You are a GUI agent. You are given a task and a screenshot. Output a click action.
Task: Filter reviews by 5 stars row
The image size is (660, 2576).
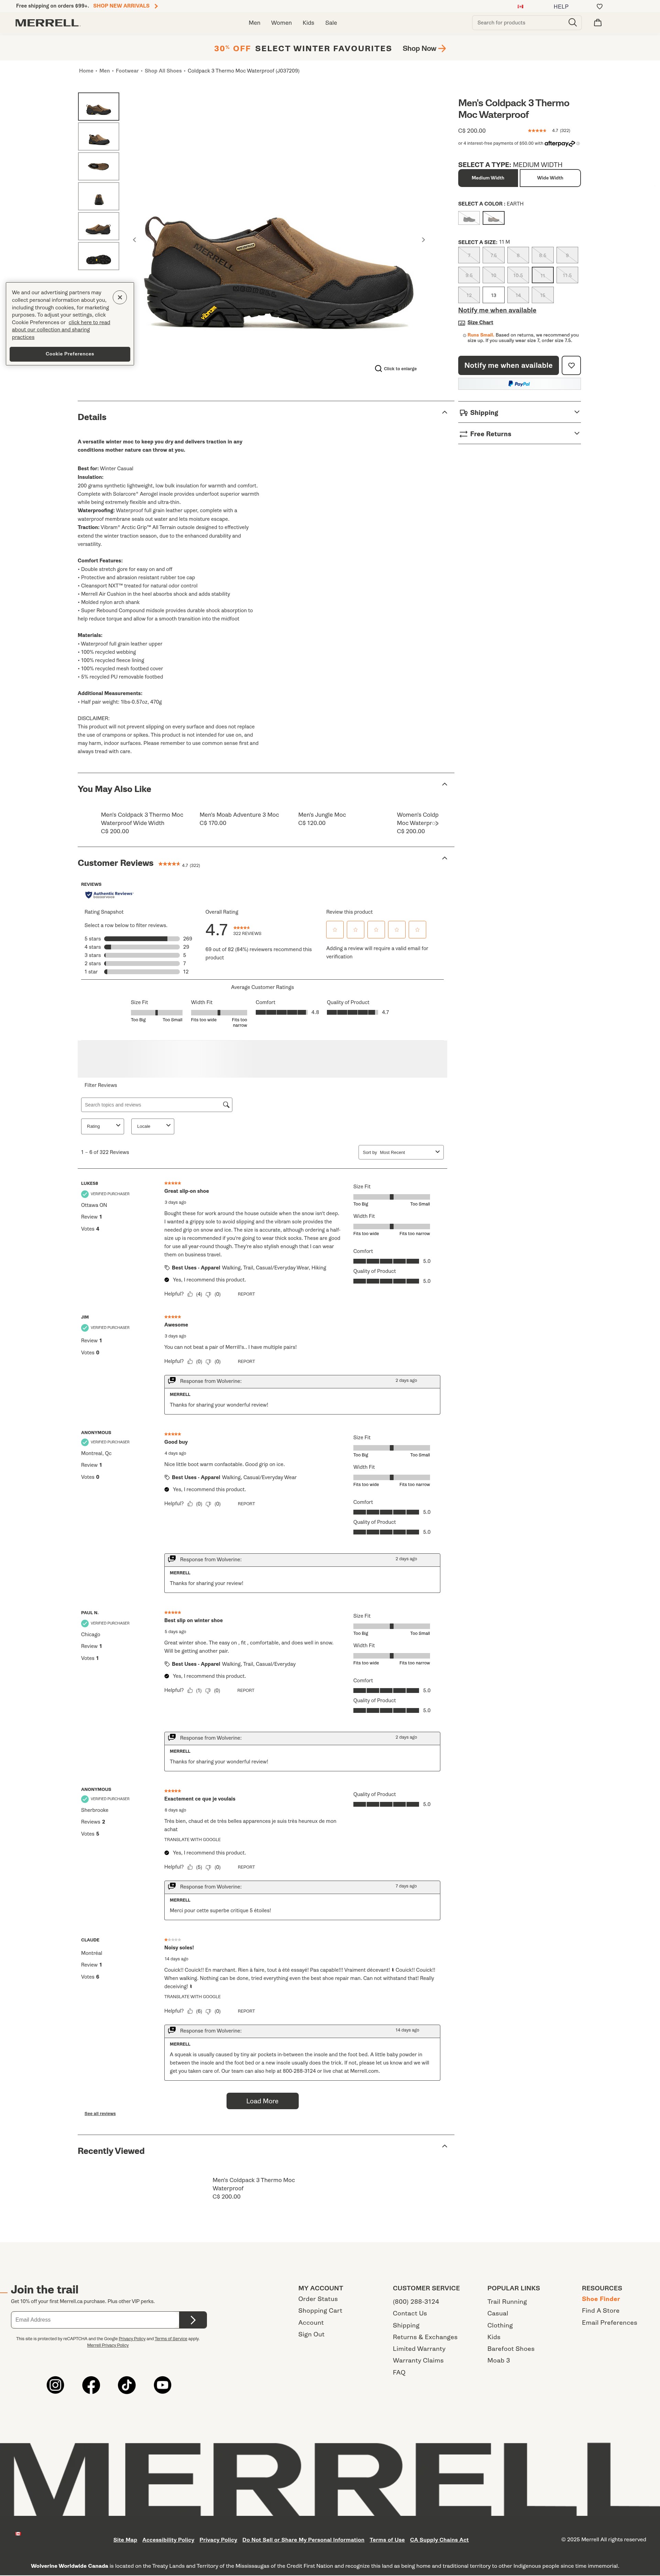pos(138,939)
